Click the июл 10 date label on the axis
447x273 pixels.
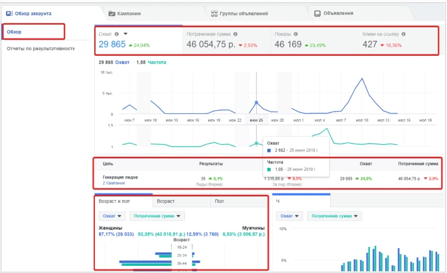click(362, 120)
